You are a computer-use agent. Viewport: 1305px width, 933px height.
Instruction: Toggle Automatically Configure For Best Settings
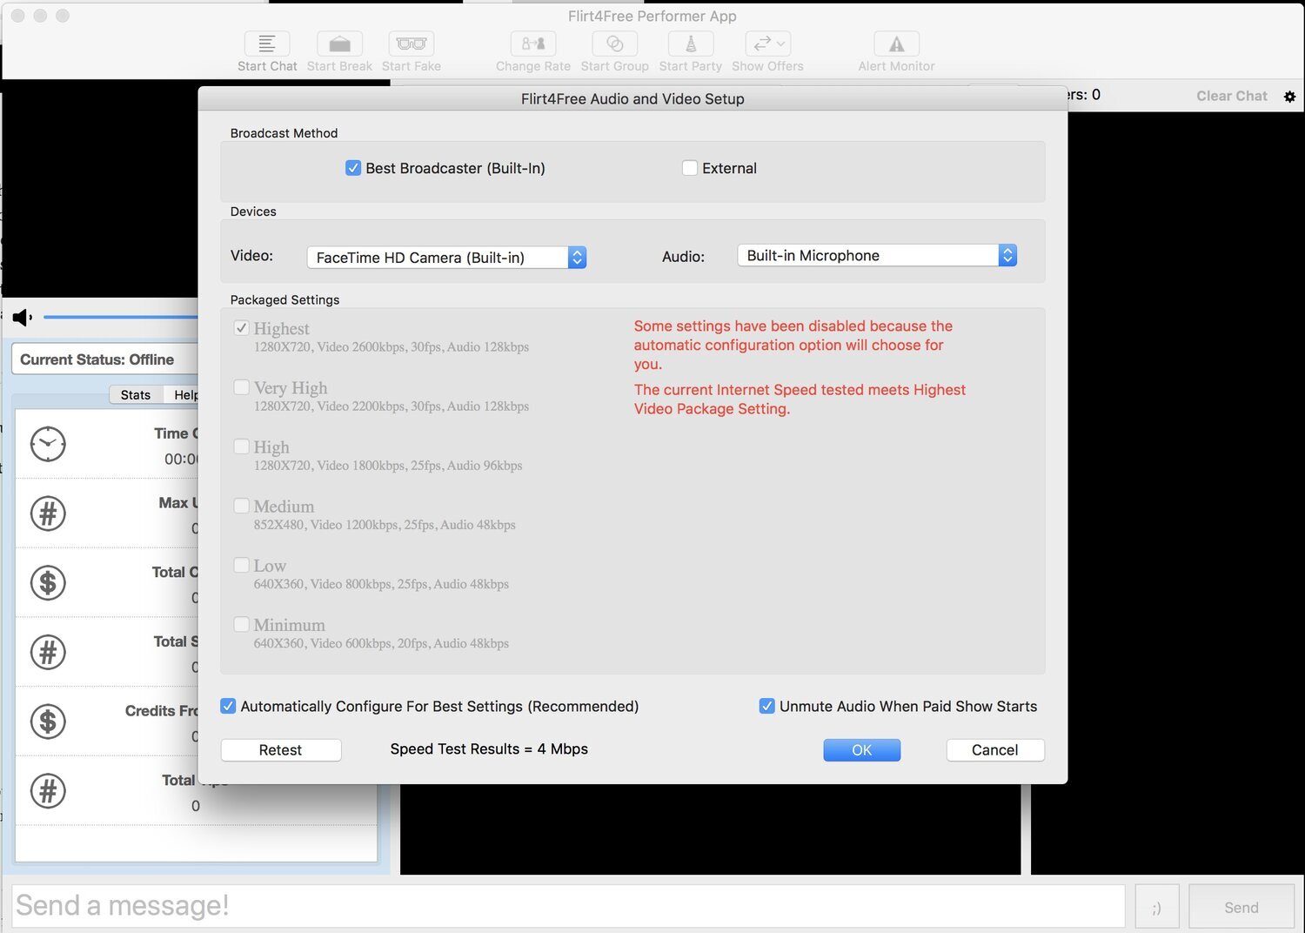[x=228, y=706]
